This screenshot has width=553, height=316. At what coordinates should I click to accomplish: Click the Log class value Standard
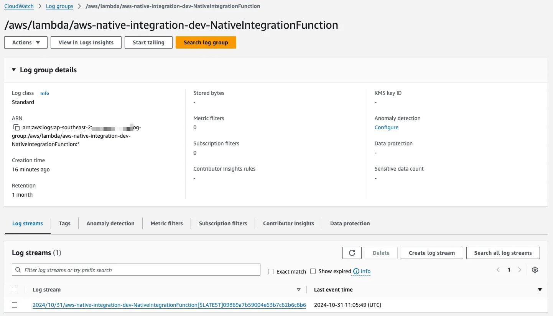pos(23,102)
